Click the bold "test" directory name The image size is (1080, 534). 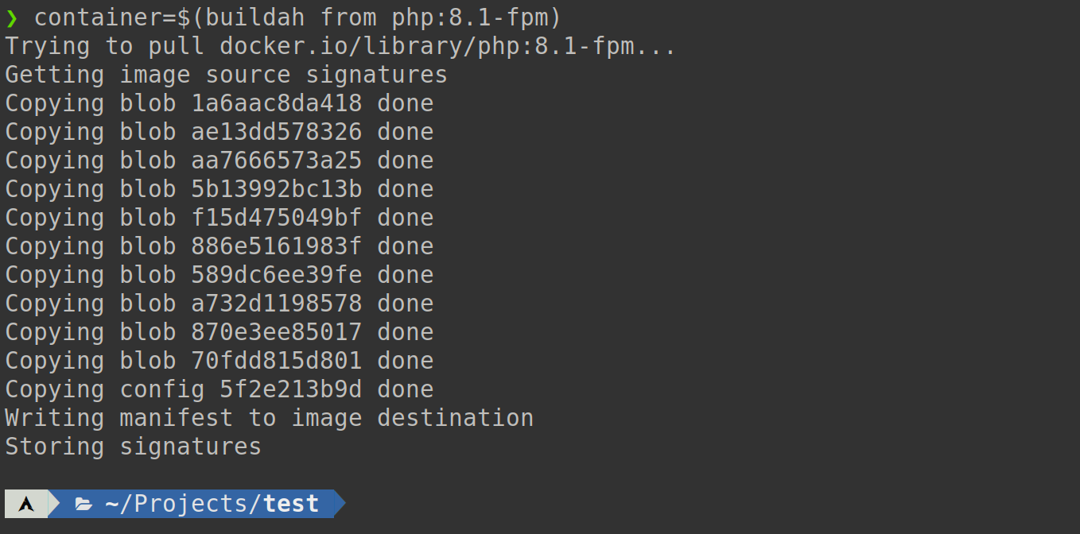pyautogui.click(x=291, y=504)
